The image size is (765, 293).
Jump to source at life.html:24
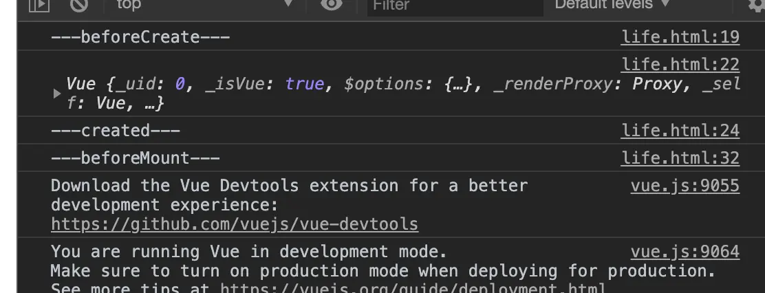[x=680, y=131]
